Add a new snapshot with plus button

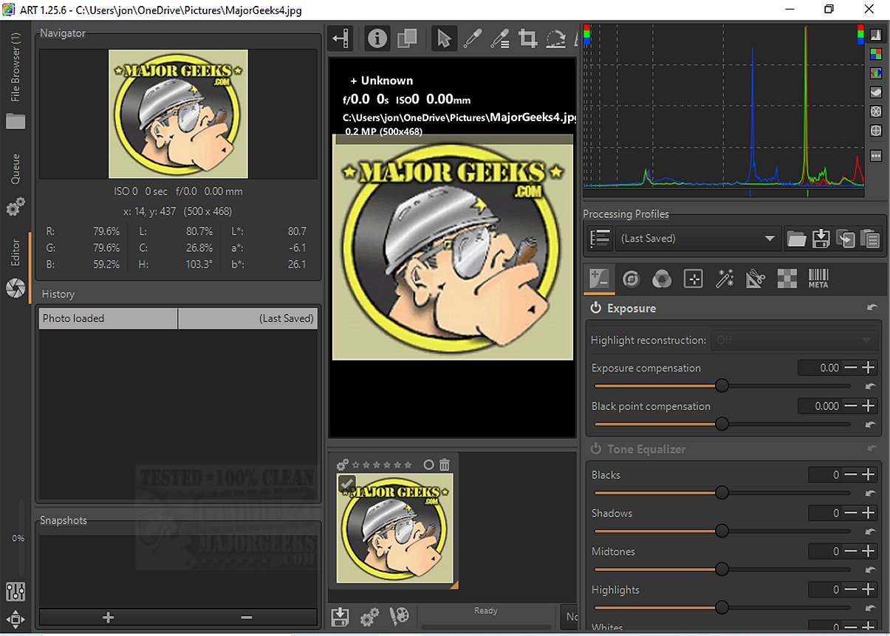(108, 618)
